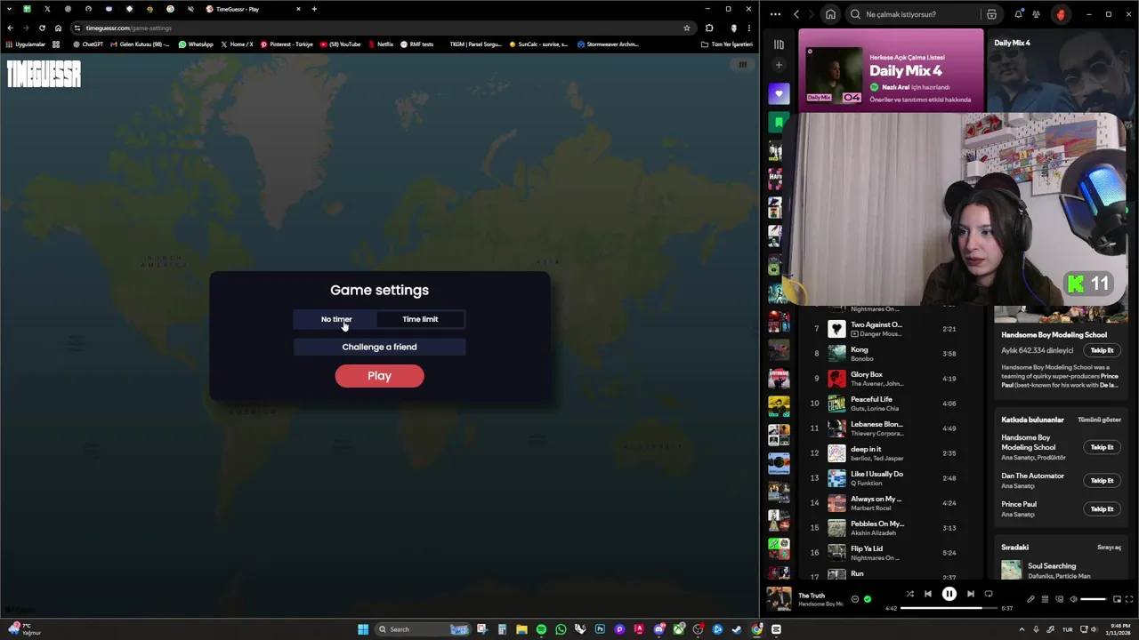Skip to next track
The image size is (1139, 640).
[x=970, y=594]
